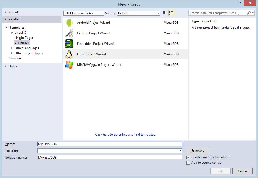Viewport: 258px width, 178px height.
Task: Switch to small icons grid view
Action: pos(165,13)
